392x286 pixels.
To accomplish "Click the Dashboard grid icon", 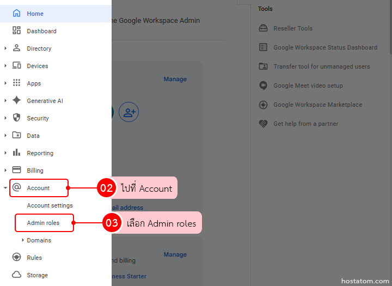I will click(16, 31).
